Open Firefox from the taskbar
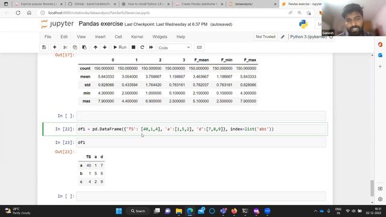 234,211
